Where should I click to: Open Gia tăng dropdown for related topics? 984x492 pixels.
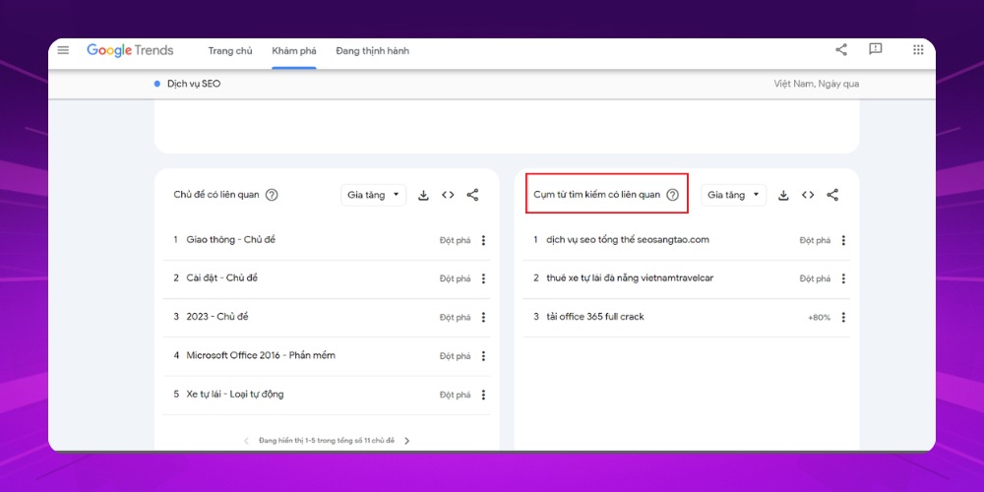click(373, 195)
